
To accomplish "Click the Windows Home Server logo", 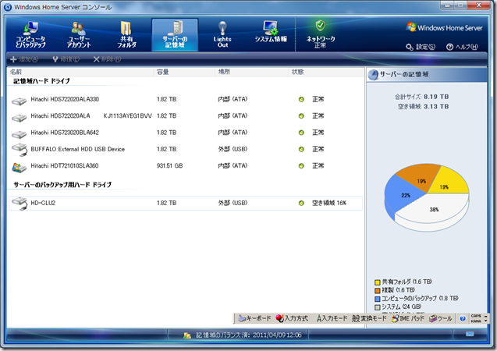I will [x=444, y=27].
